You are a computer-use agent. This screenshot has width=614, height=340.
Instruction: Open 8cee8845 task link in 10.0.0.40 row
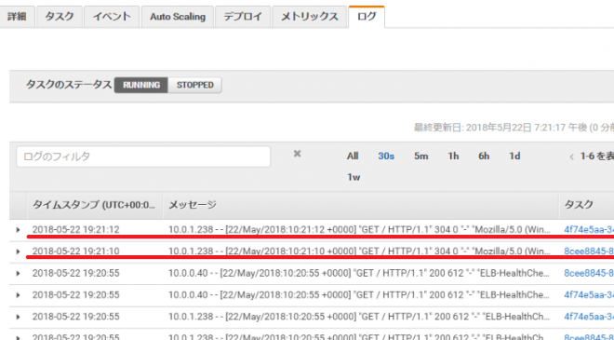[589, 273]
